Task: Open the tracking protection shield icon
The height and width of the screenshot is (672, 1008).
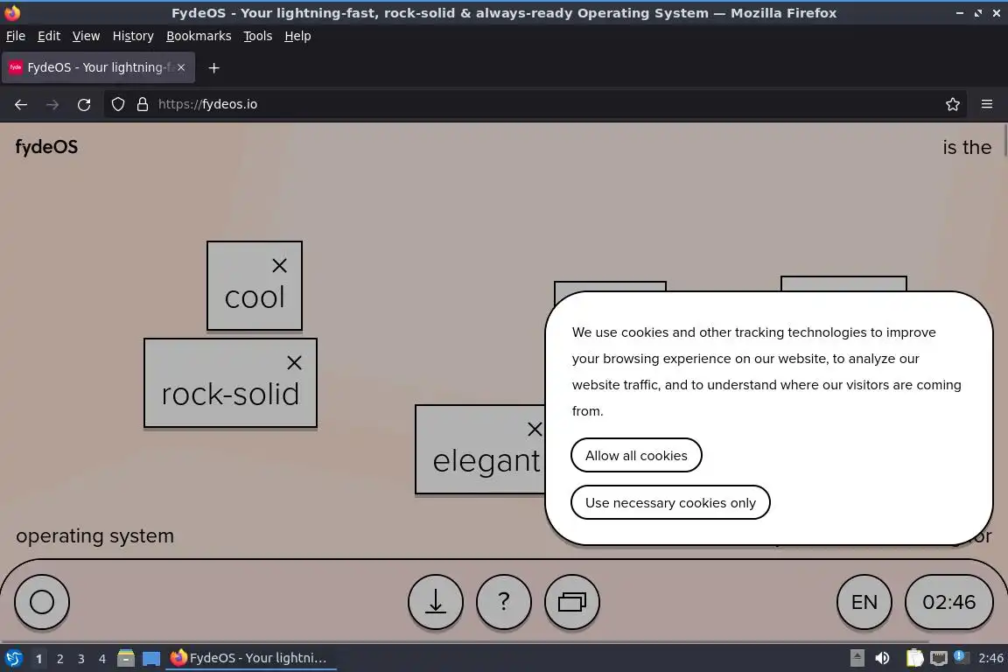Action: point(117,104)
